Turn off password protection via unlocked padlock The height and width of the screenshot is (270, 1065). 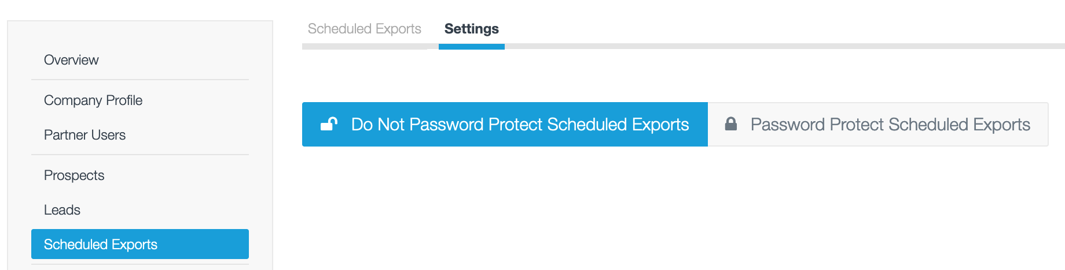[329, 124]
